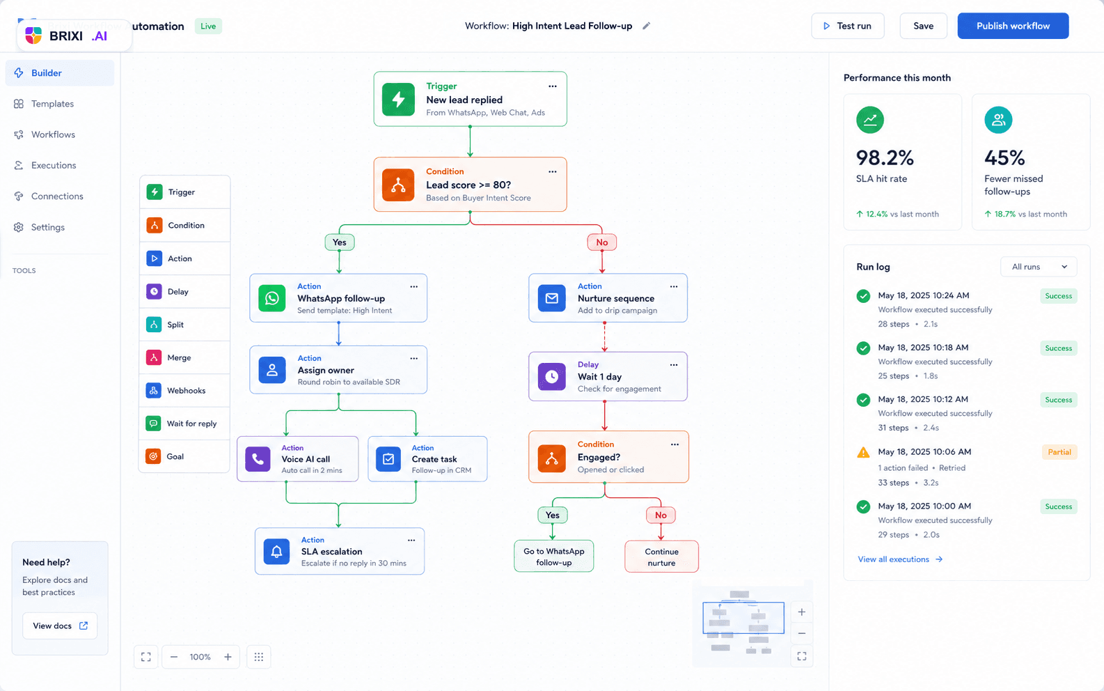Decrease zoom with the minus next to 100%

174,657
